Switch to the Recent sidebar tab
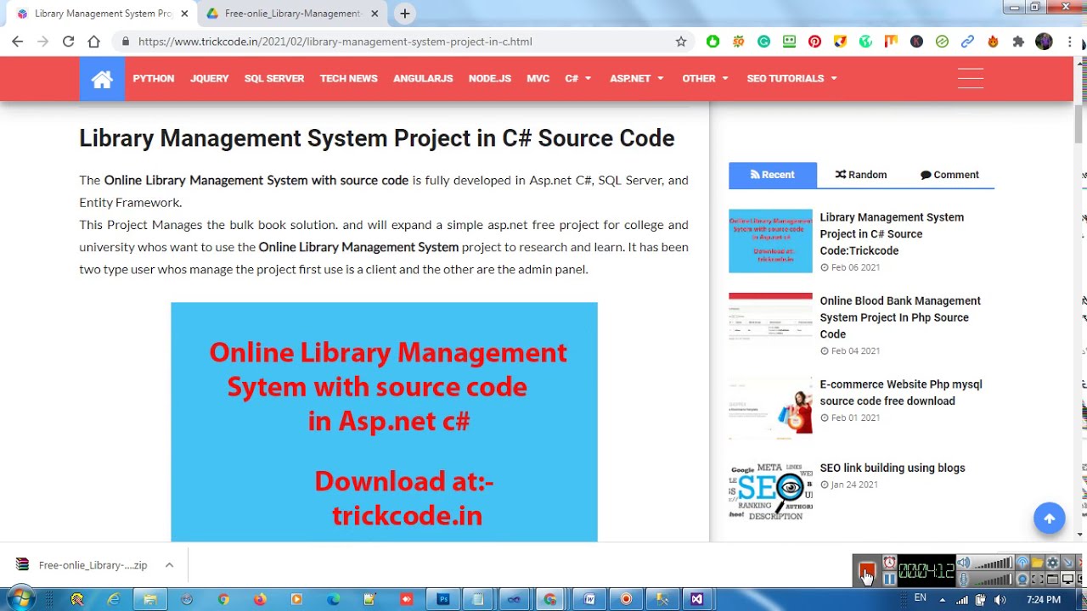 pyautogui.click(x=773, y=175)
